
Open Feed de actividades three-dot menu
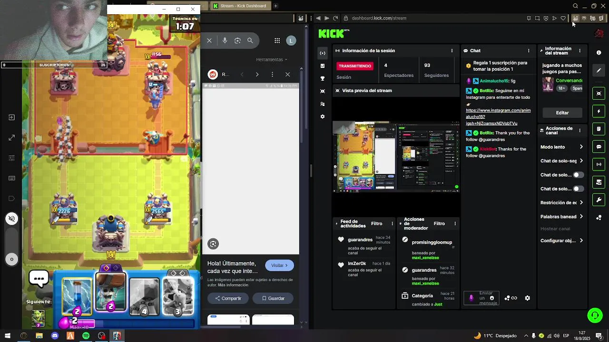(393, 223)
